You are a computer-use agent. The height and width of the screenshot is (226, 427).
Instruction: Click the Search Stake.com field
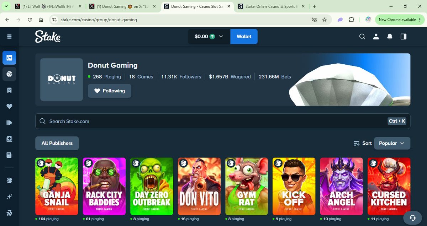223,121
